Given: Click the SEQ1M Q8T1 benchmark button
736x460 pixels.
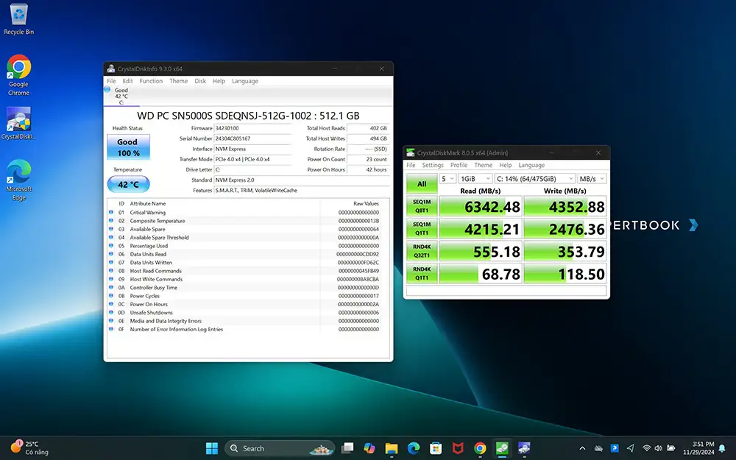Looking at the screenshot, I should (422, 206).
